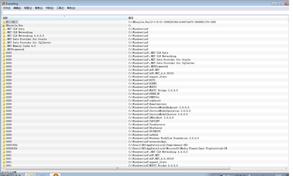The width and height of the screenshot is (293, 176).
Task: Click folder icon of 0000 row in inf\TAPISRV
Action: coord(4,121)
